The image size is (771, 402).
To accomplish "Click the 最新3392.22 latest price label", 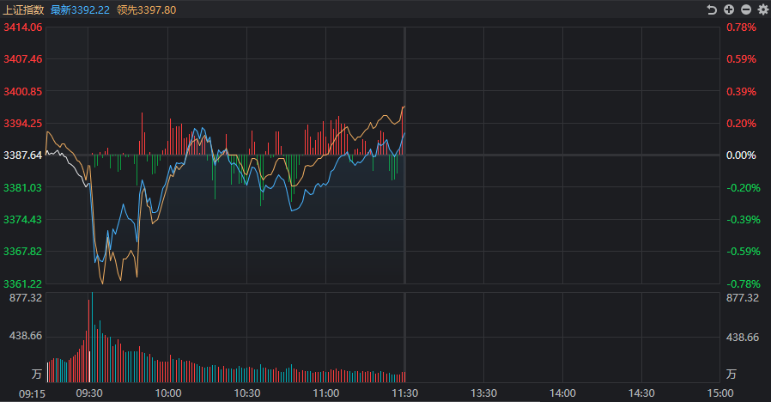I will [80, 9].
